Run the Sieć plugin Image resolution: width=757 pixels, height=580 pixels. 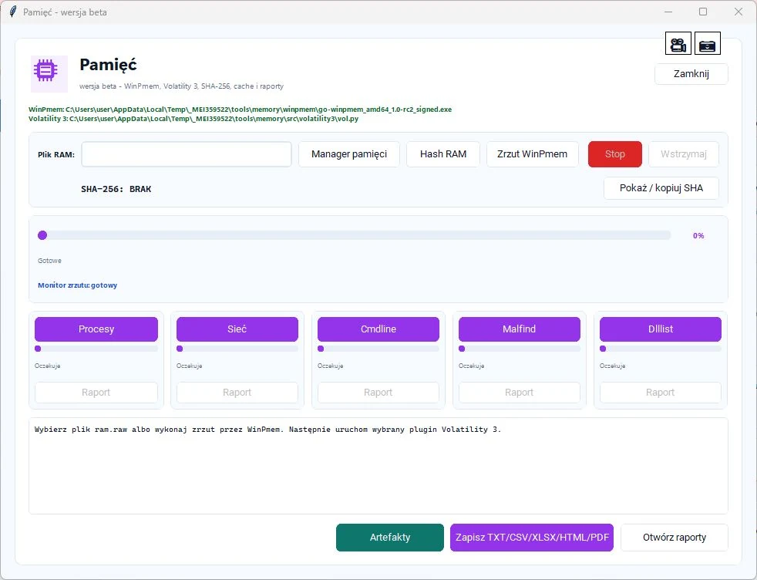click(237, 329)
